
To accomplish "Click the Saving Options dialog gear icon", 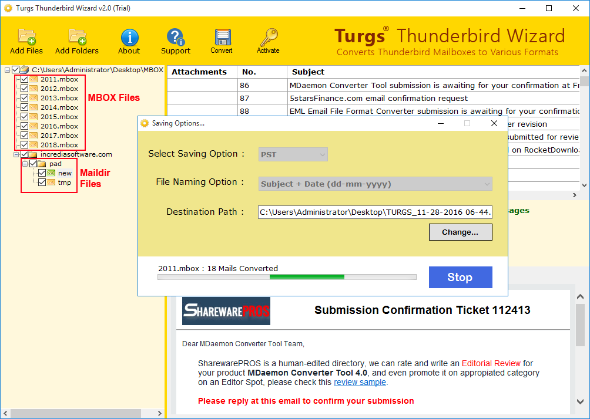I will (145, 123).
